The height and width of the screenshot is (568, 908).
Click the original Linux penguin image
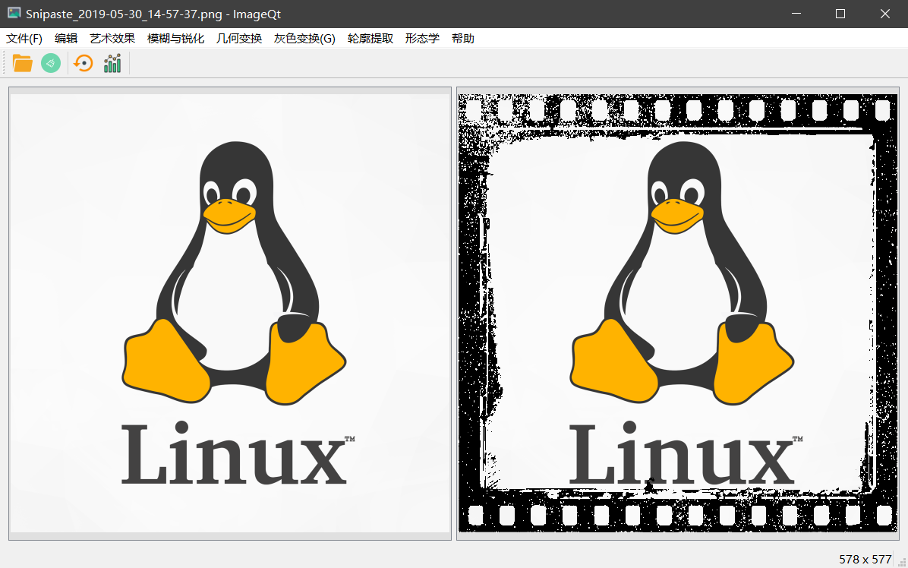pyautogui.click(x=230, y=314)
